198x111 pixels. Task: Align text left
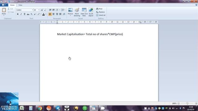coord(50,14)
